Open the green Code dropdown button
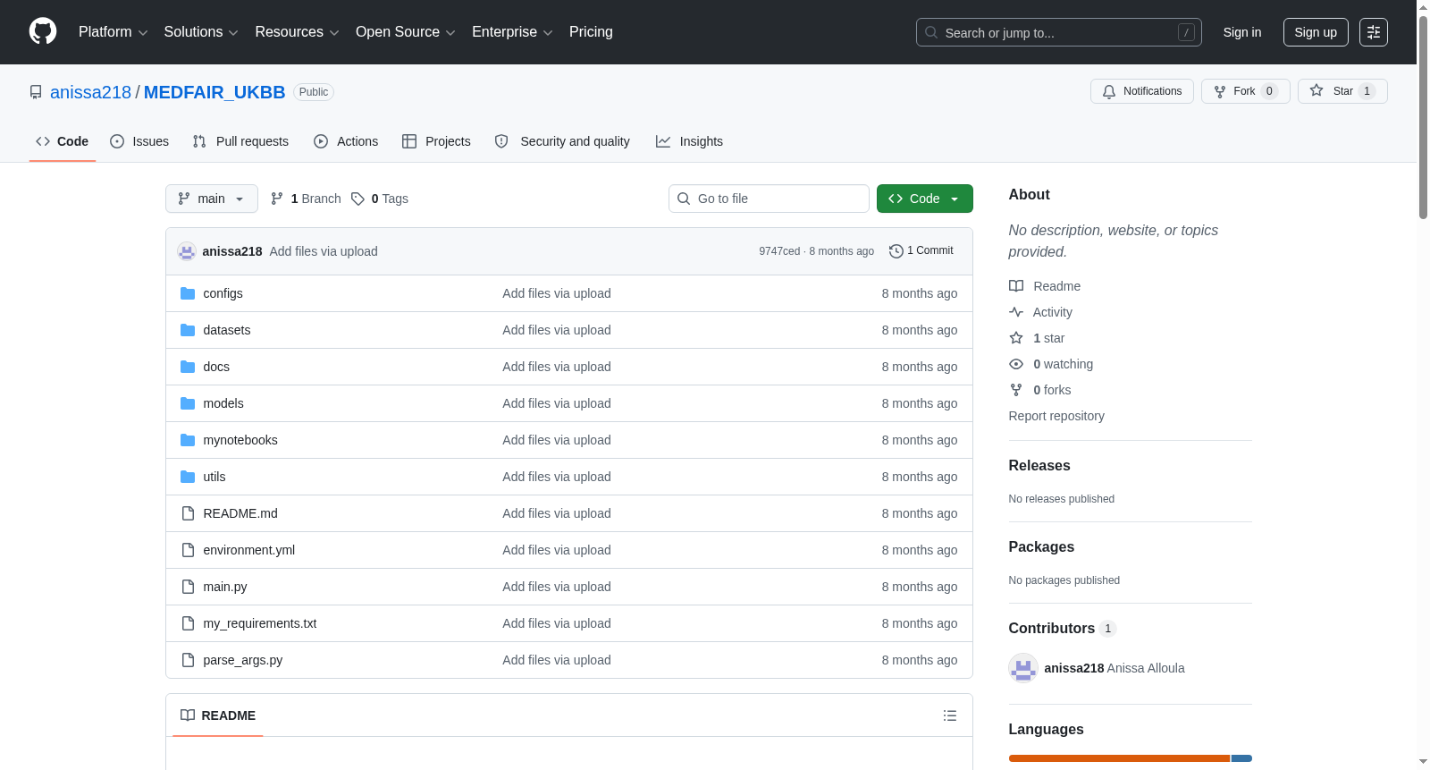 point(925,199)
